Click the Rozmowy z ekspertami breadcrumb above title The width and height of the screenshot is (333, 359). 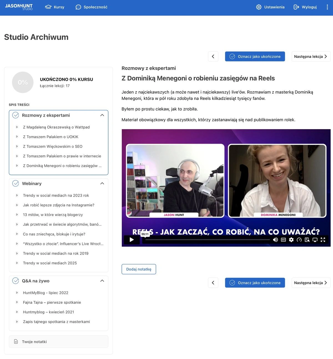pyautogui.click(x=149, y=68)
